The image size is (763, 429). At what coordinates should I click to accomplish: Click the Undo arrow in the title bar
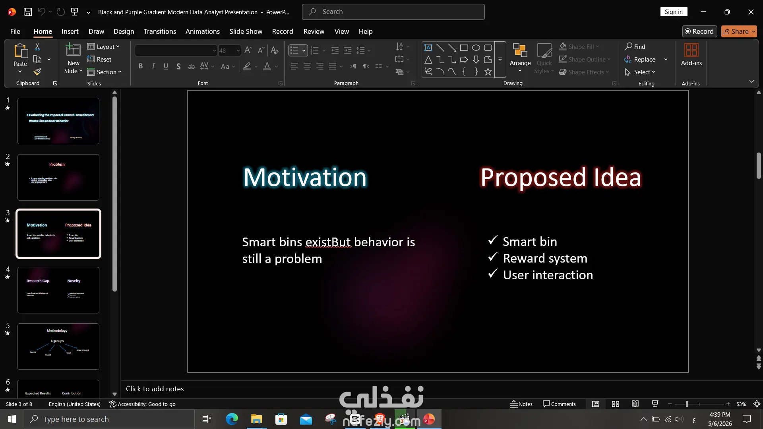[41, 12]
